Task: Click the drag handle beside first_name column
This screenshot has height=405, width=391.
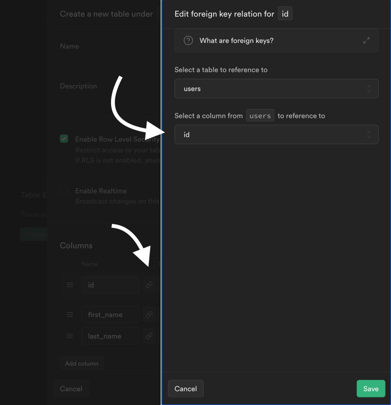Action: click(70, 314)
